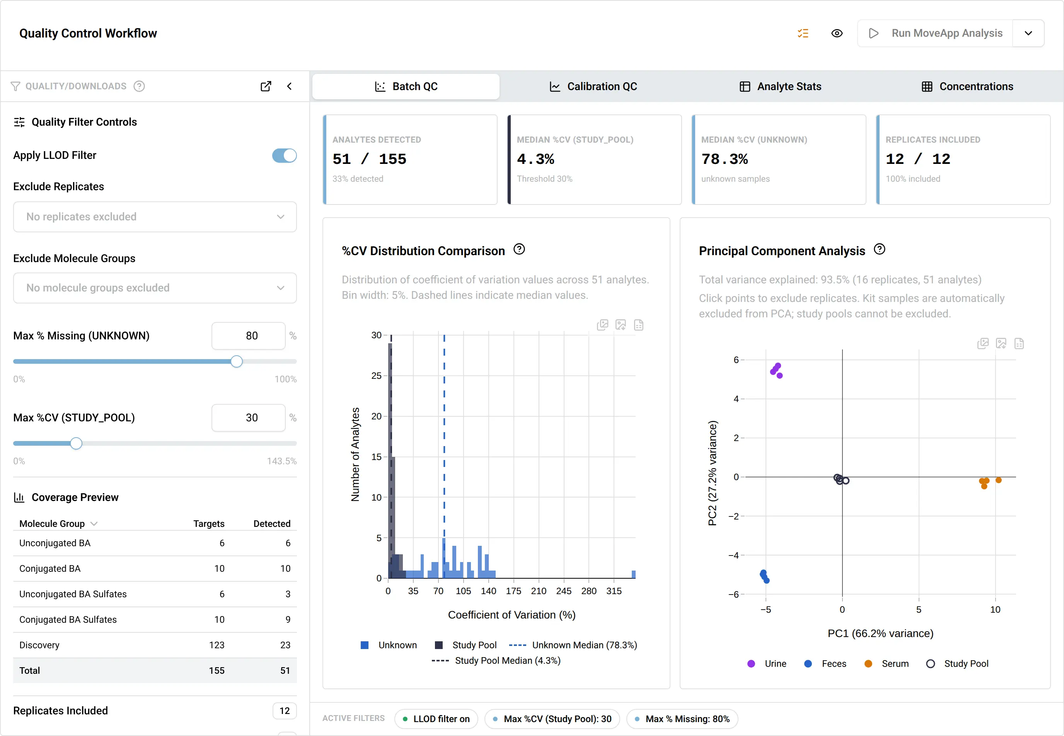Click the help icon next to Quality/Downloads

pyautogui.click(x=139, y=86)
